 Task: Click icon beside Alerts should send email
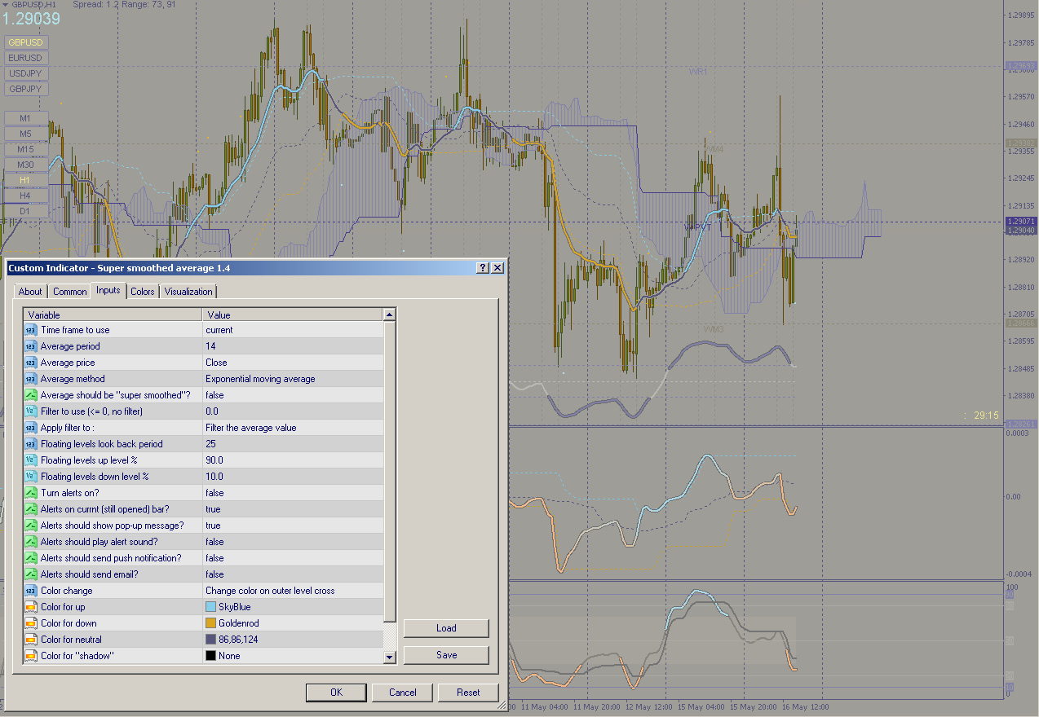click(x=31, y=574)
